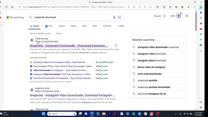
Task: Expand the snapinsta.tools URL dropdown arrow
Action: [x=60, y=91]
